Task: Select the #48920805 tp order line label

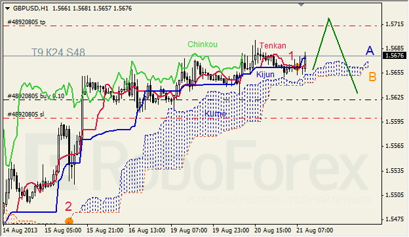Action: pyautogui.click(x=26, y=22)
